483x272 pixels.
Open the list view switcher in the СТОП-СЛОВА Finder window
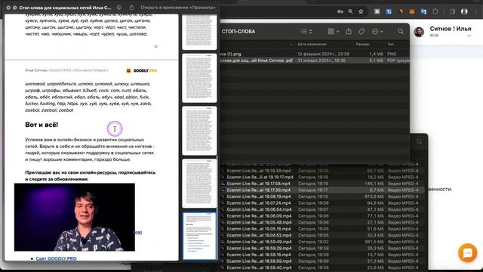pyautogui.click(x=306, y=32)
